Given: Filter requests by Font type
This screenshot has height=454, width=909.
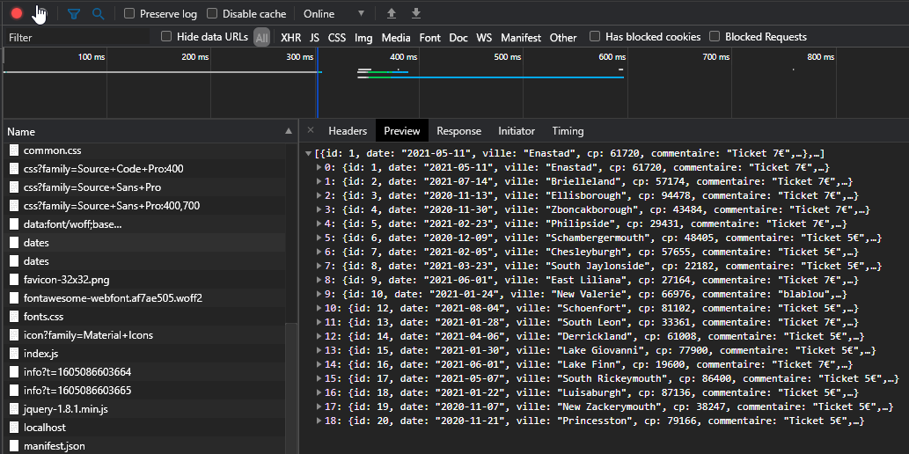Looking at the screenshot, I should [429, 38].
